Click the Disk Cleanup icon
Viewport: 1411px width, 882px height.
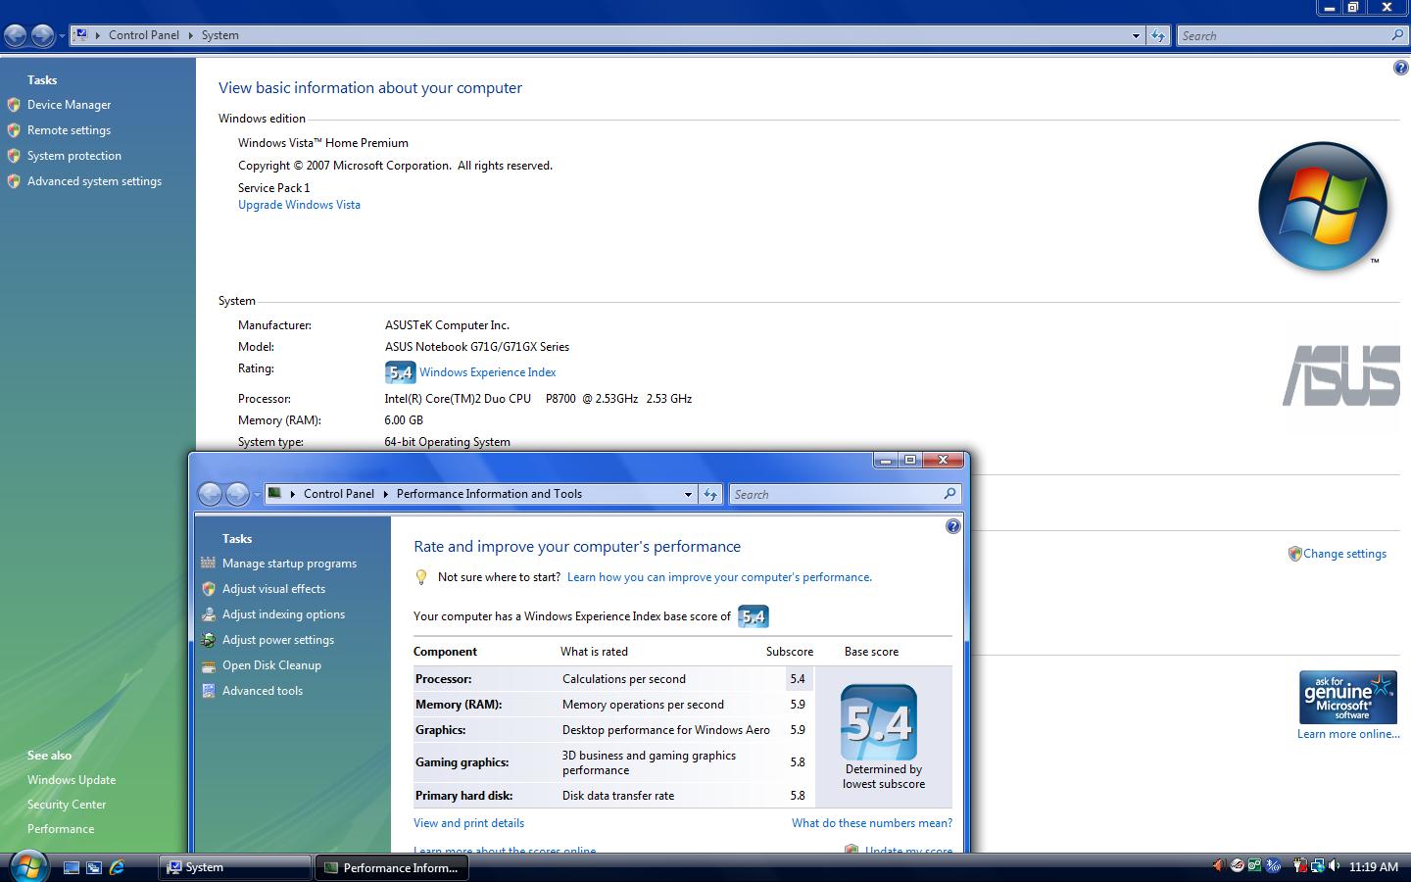pyautogui.click(x=208, y=665)
